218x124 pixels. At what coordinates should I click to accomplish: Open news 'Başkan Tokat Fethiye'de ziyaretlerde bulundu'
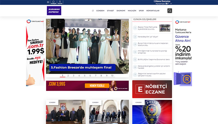point(147,28)
